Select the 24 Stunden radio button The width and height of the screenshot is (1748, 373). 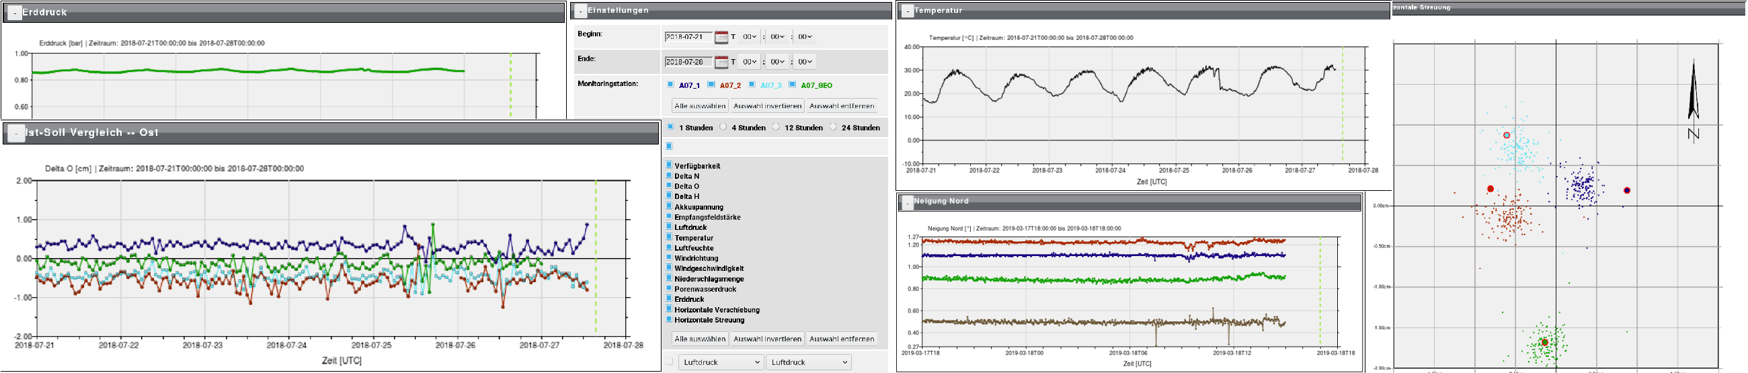coord(833,127)
